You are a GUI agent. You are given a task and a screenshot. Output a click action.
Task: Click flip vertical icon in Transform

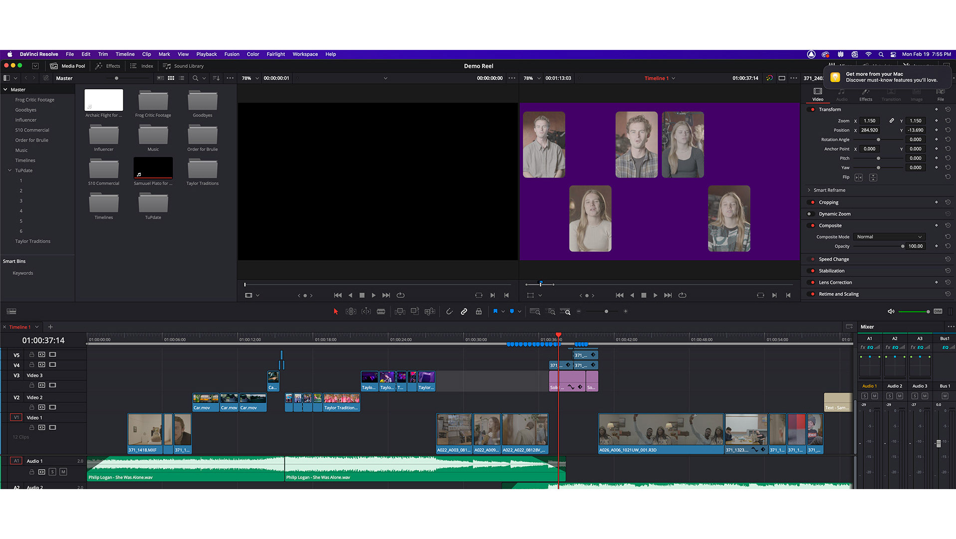click(873, 178)
